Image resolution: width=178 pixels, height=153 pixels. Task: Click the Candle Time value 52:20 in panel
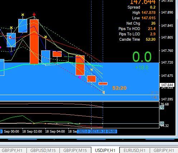151,39
